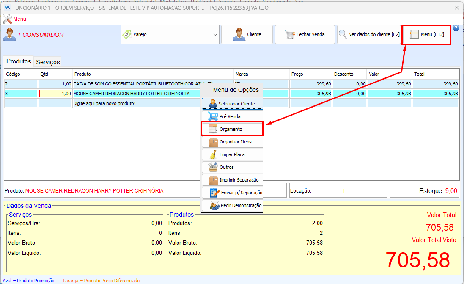This screenshot has height=284, width=464.
Task: Click Enviar p/ Separação option
Action: [233, 193]
